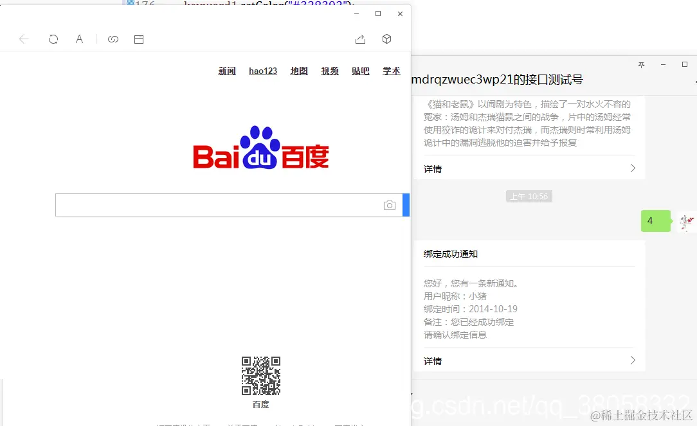
Task: Reload the page with the refresh icon
Action: click(x=53, y=39)
